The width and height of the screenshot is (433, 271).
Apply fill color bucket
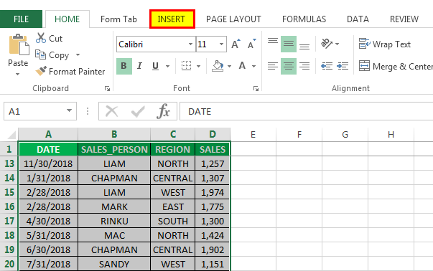[x=218, y=66]
